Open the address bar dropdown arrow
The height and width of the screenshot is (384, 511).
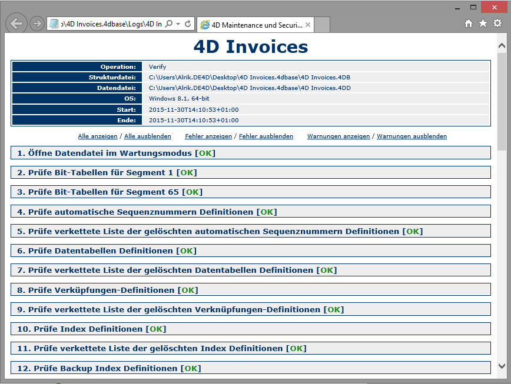pyautogui.click(x=178, y=24)
